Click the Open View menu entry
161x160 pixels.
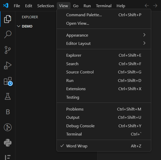click(x=78, y=23)
